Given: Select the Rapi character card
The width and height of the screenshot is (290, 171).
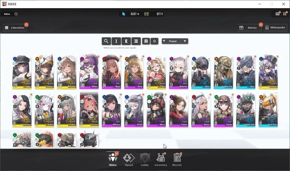Looking at the screenshot, I should tap(111, 72).
